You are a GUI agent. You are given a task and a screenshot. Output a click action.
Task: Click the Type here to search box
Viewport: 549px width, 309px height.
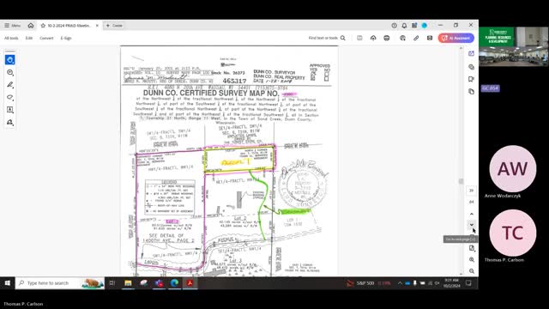[x=60, y=283]
